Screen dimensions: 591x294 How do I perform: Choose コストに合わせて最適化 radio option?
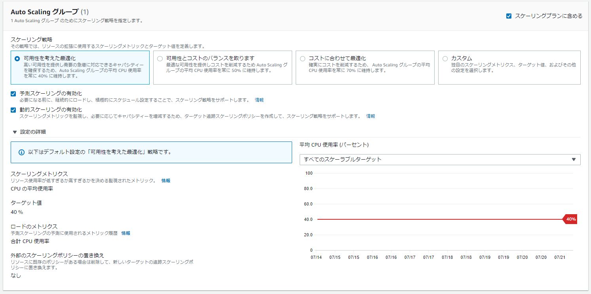click(302, 58)
